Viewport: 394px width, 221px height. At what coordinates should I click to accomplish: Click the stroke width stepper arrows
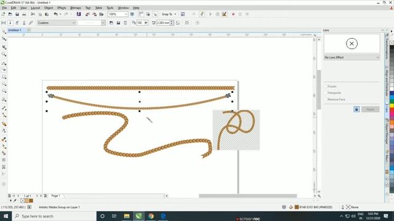pos(172,23)
